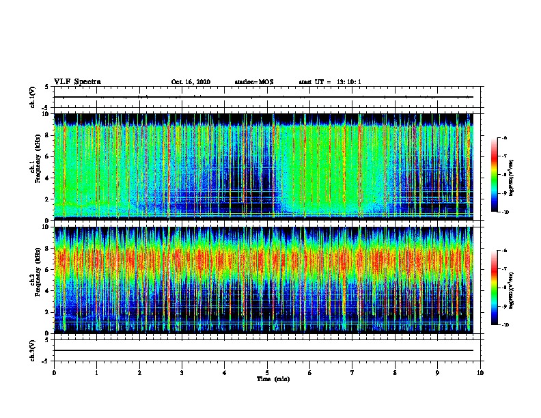Click the time axis tick label "8"

(395, 373)
